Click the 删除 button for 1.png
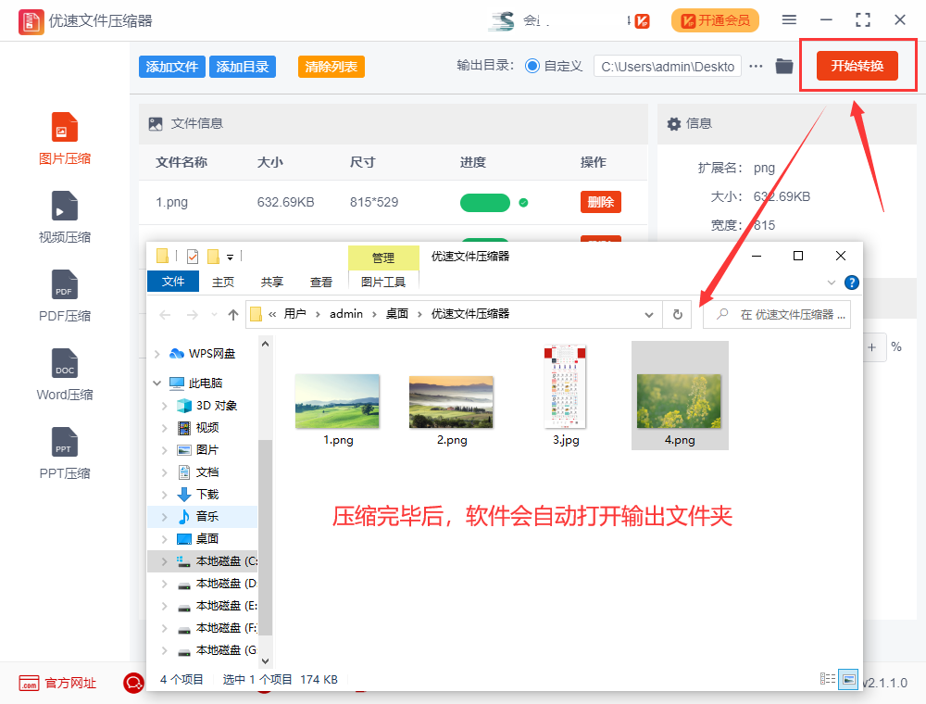926x704 pixels. 601,202
